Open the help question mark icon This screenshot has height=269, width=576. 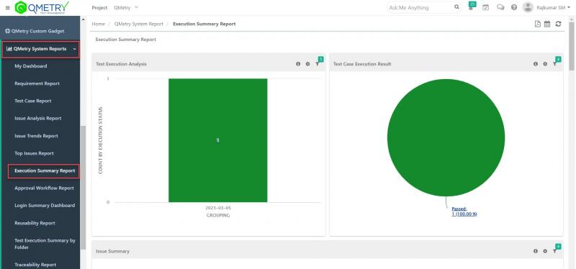[x=514, y=7]
